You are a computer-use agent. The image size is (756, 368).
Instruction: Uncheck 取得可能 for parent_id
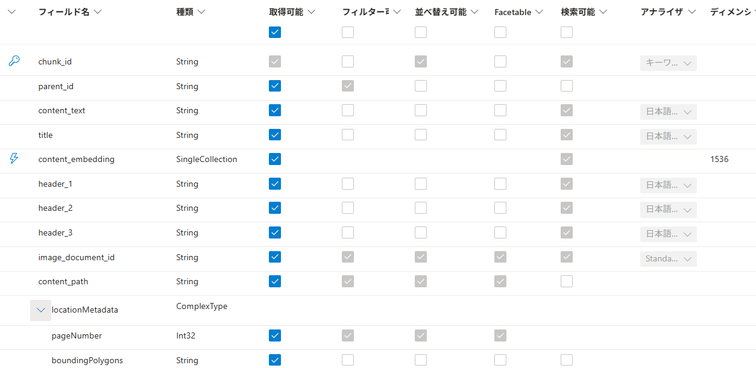tap(275, 86)
